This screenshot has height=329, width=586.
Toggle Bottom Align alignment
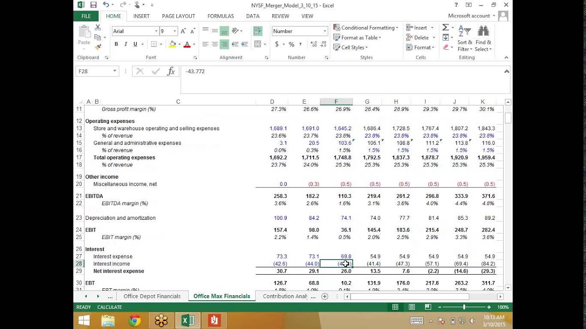(224, 31)
